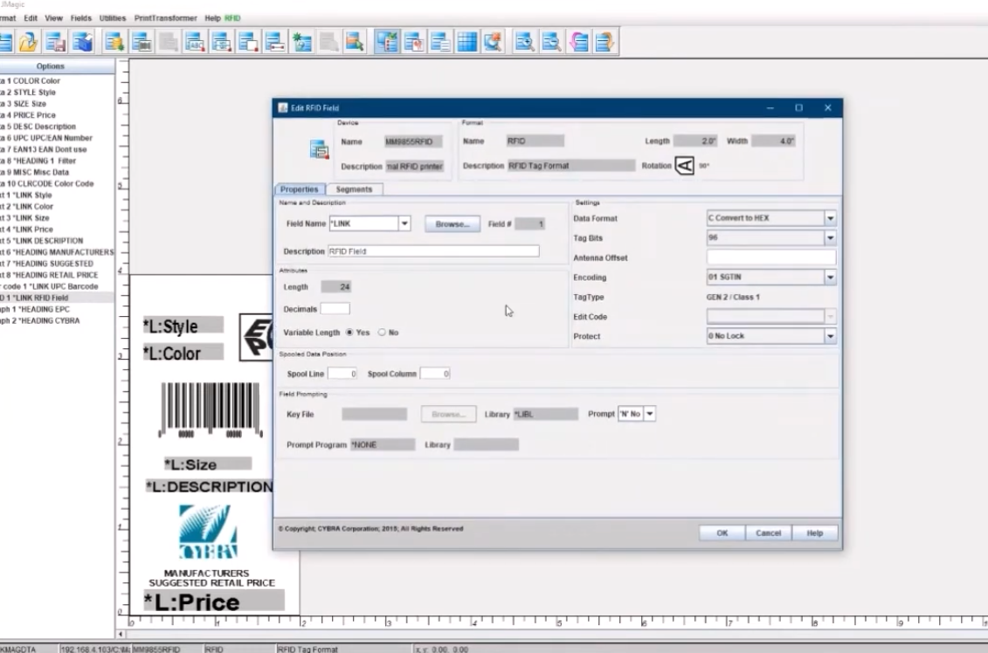Select '*HEADING EPC' in the Options list
The image size is (988, 653).
click(x=57, y=309)
